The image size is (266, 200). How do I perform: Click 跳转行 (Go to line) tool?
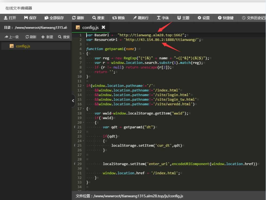point(141,18)
